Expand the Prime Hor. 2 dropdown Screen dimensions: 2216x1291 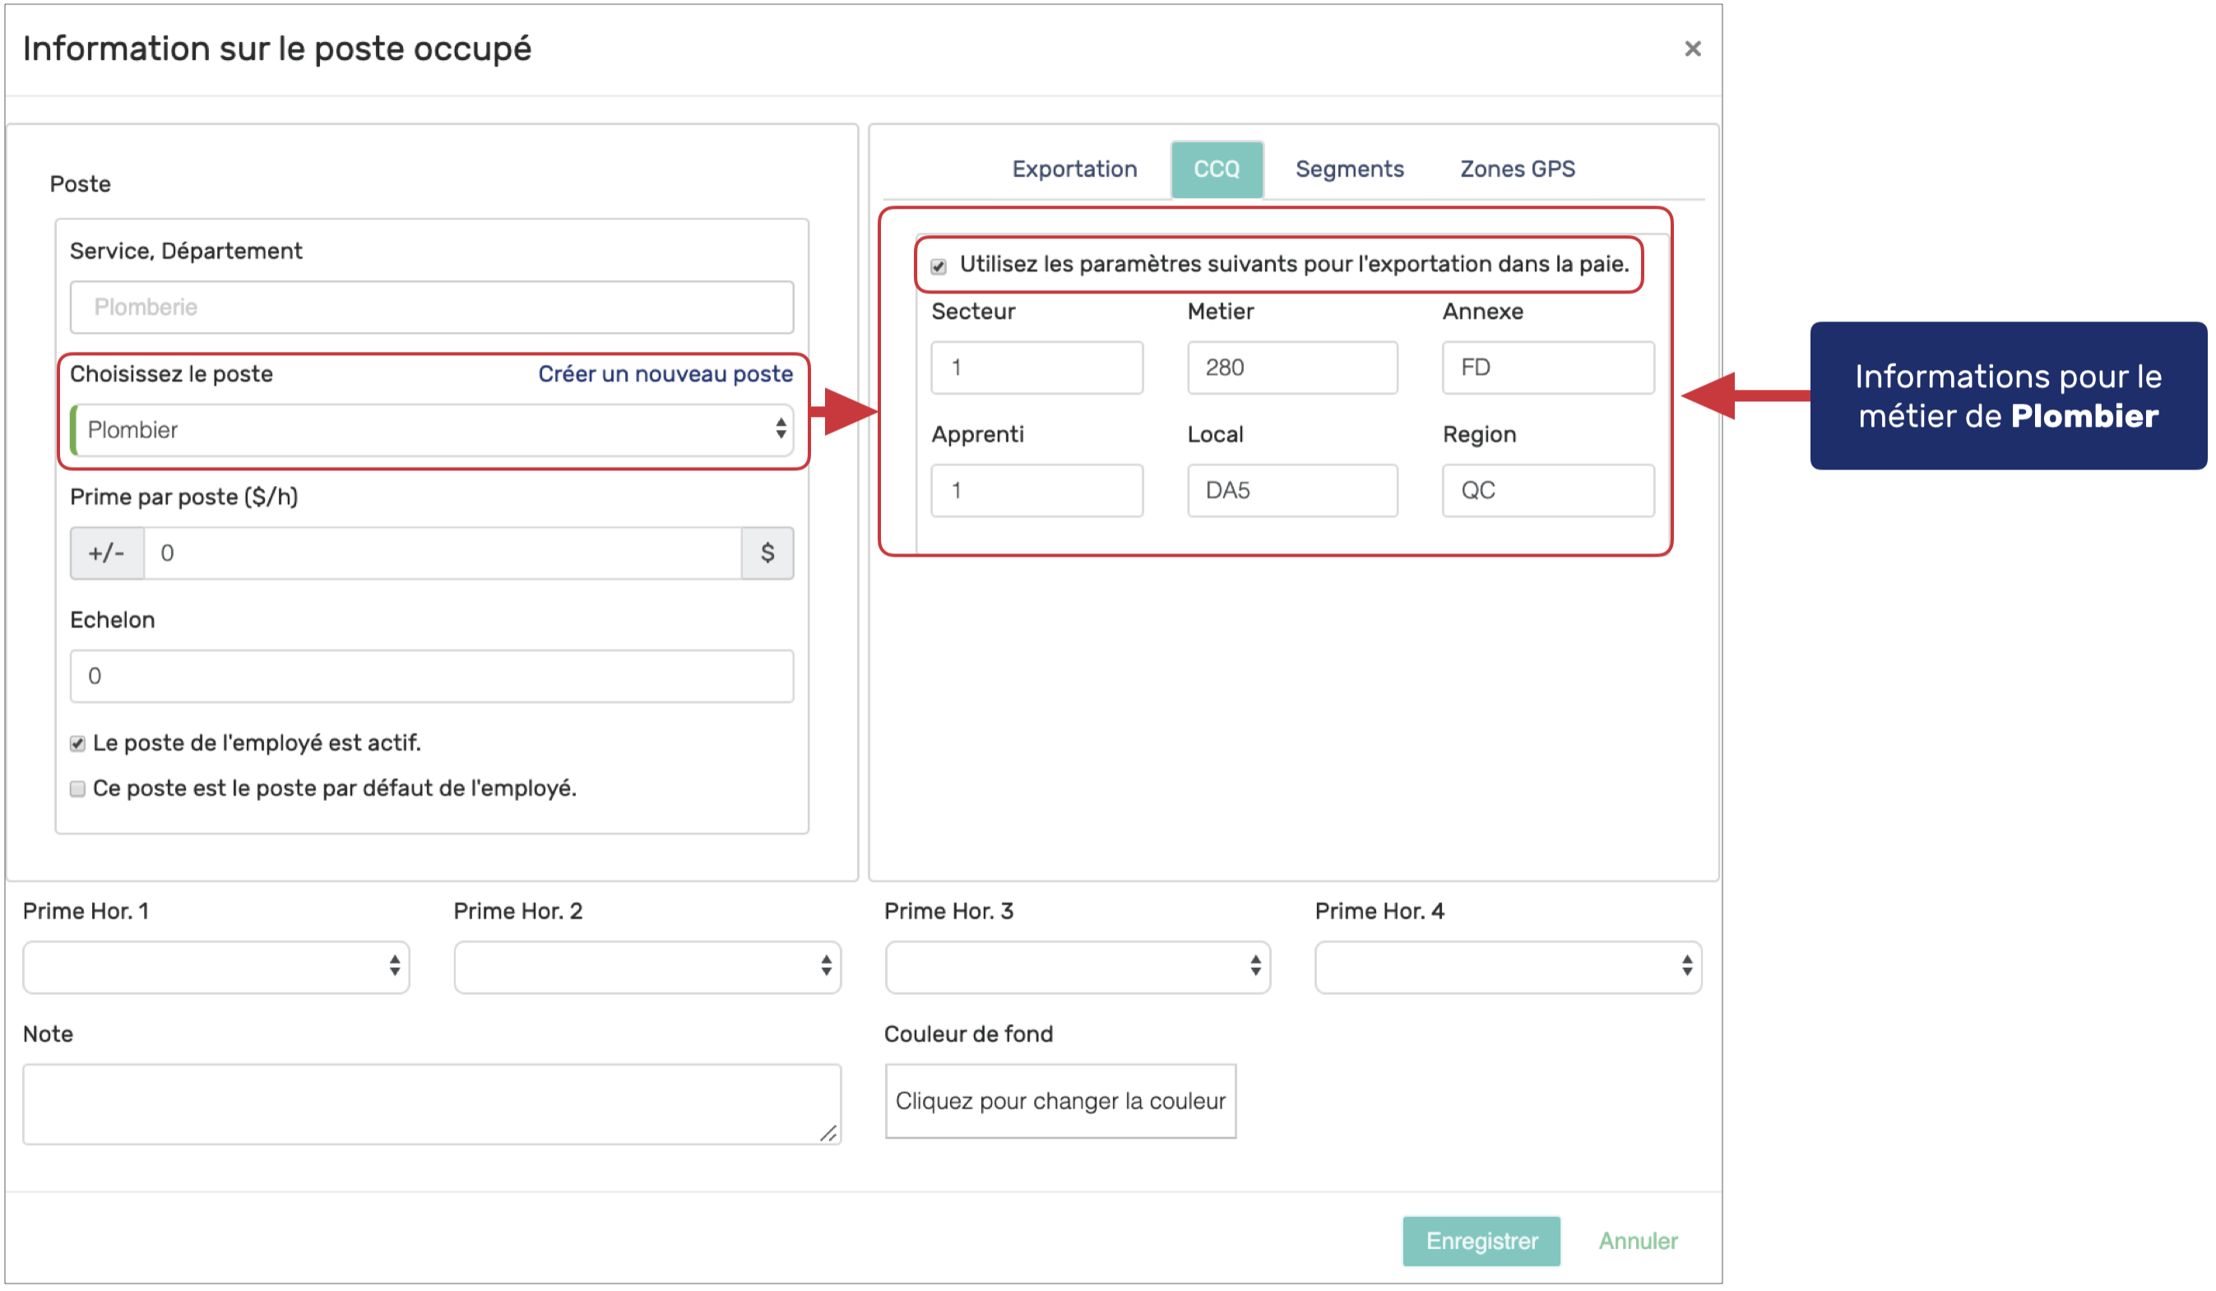tap(647, 967)
